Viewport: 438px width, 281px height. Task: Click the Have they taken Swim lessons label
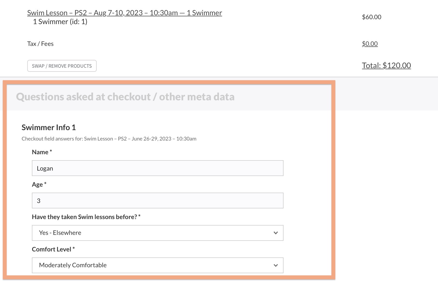(84, 217)
